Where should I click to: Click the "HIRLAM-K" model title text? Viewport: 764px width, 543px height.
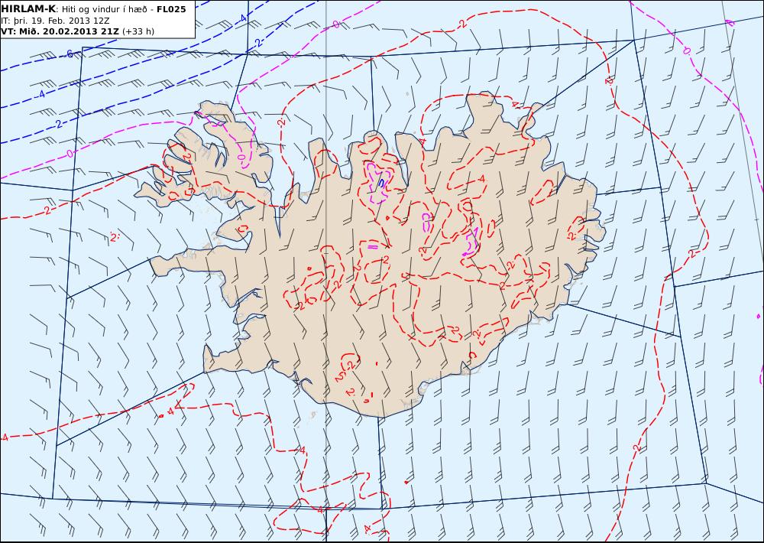[x=28, y=8]
